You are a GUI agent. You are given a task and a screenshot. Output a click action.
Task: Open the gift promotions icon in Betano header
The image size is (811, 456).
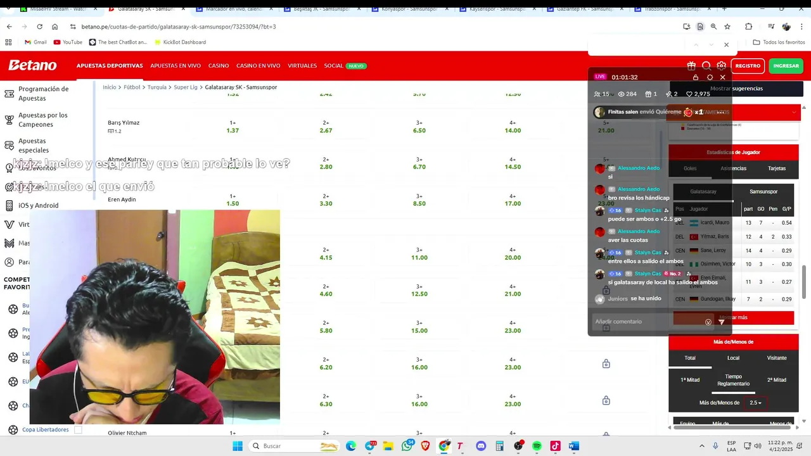point(691,66)
